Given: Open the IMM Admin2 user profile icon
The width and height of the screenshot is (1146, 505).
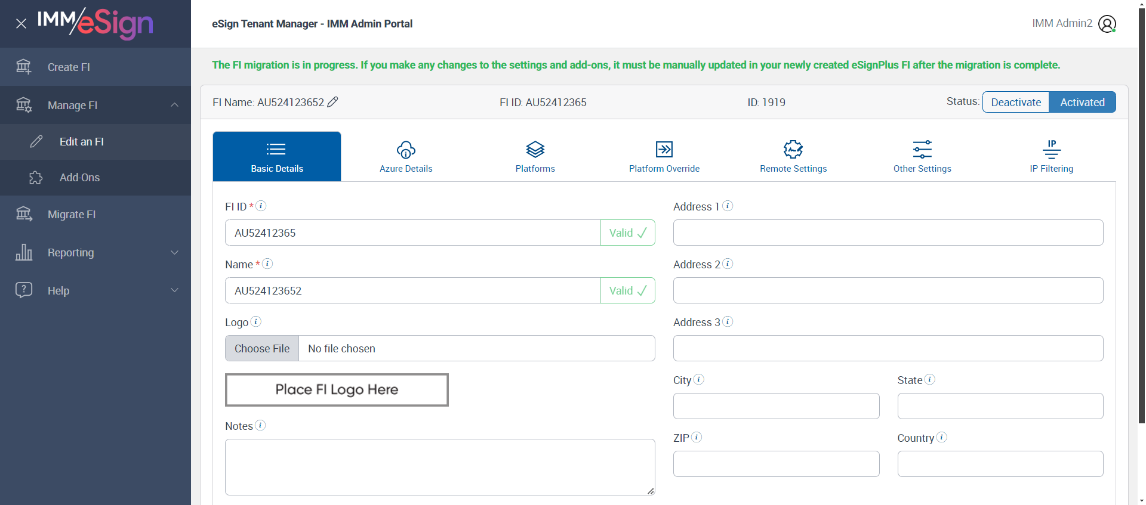Looking at the screenshot, I should point(1107,24).
